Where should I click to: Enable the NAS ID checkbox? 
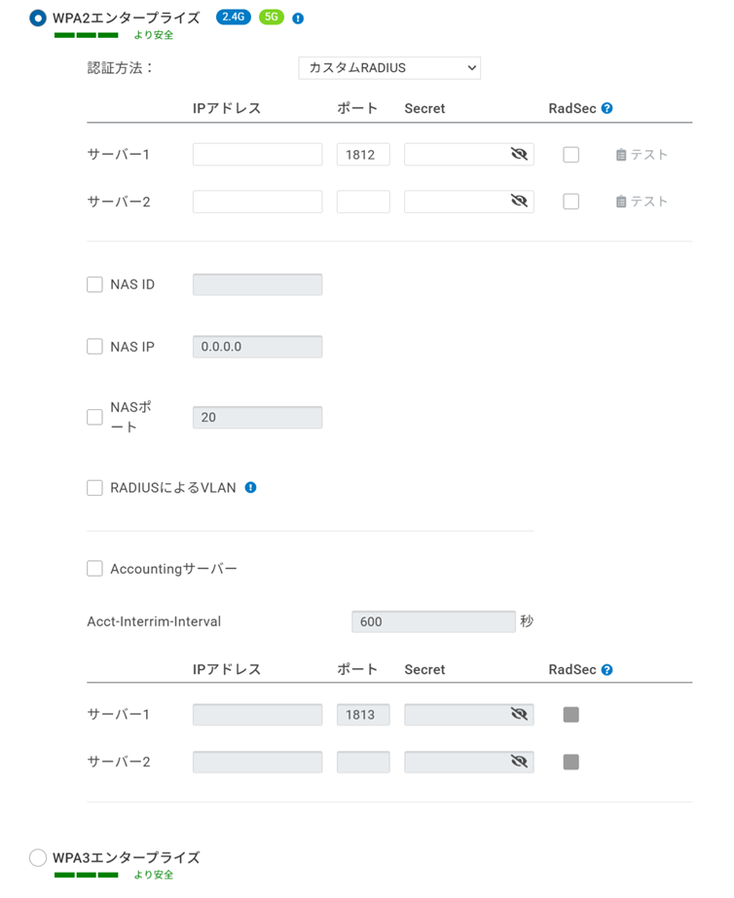94,284
